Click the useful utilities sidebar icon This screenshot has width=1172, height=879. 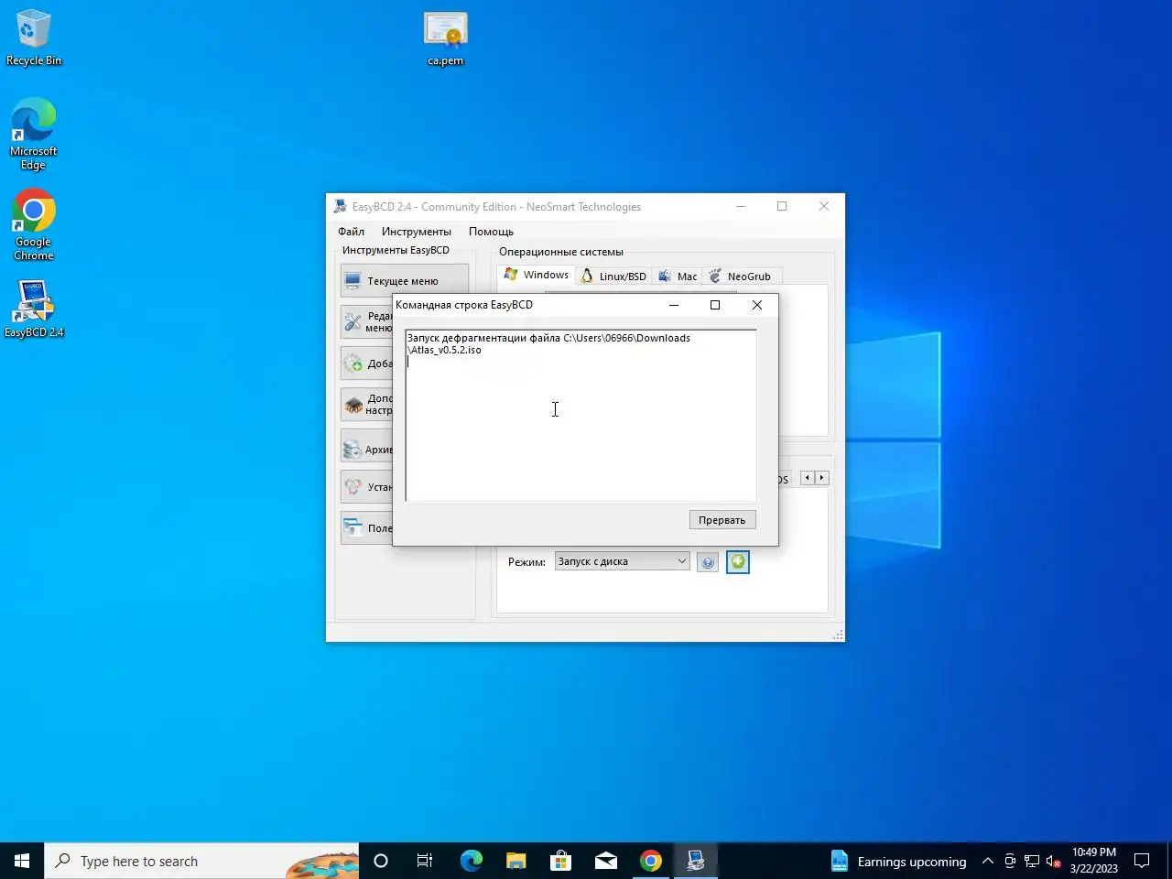click(353, 527)
